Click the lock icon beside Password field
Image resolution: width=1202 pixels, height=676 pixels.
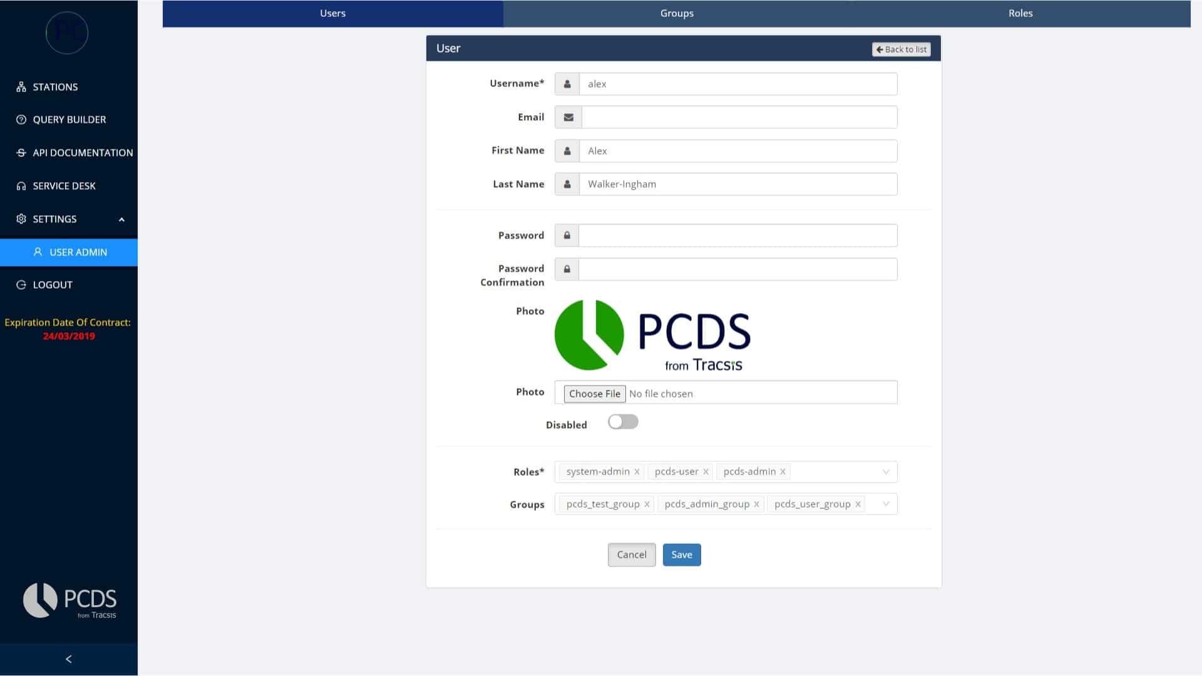[x=567, y=235]
